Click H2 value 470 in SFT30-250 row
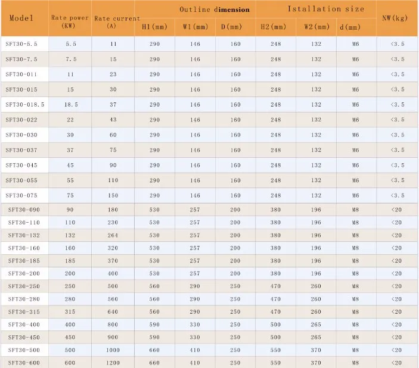 (x=275, y=286)
